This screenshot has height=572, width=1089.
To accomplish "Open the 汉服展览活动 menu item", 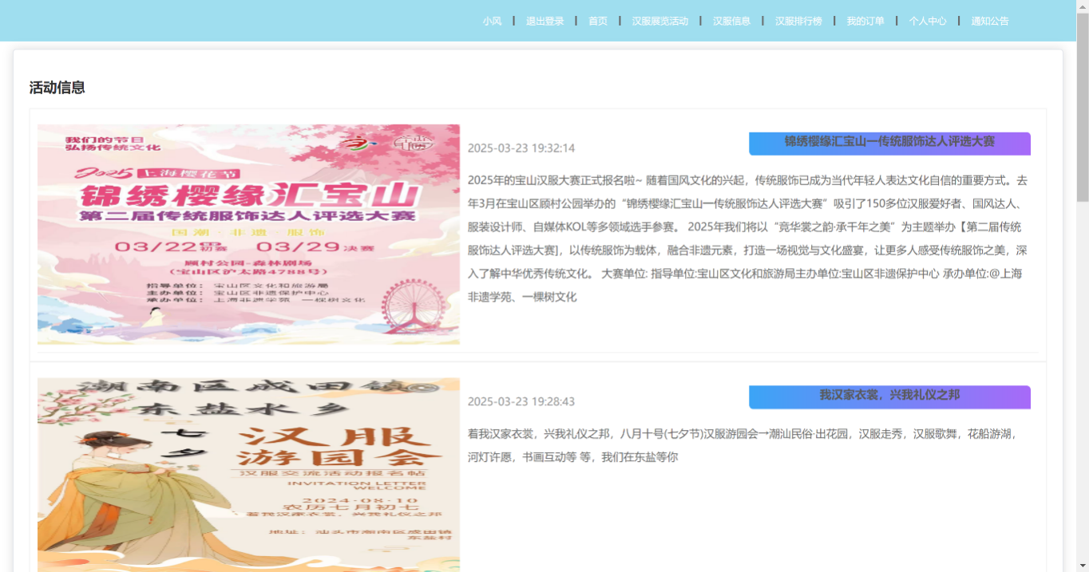I will pos(660,22).
